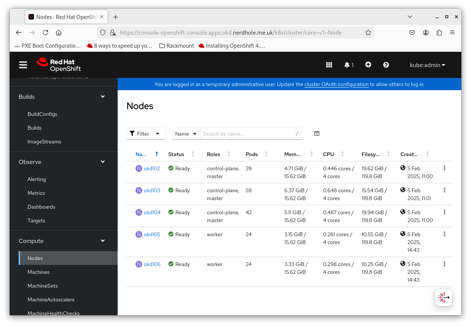Image resolution: width=471 pixels, height=326 pixels.
Task: Open the kube:admin user dropdown
Action: click(427, 65)
